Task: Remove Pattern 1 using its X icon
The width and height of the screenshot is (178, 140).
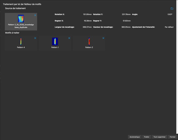Action: tap(69, 38)
